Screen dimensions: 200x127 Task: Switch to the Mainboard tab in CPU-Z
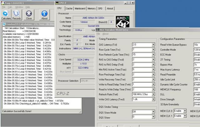(80, 8)
